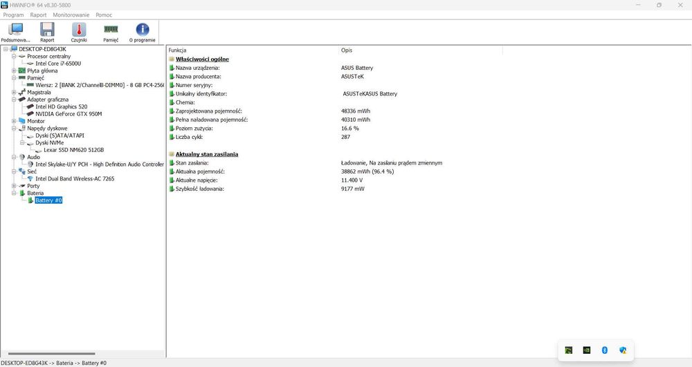This screenshot has height=367, width=692.
Task: Open the Raport menu
Action: tap(38, 15)
